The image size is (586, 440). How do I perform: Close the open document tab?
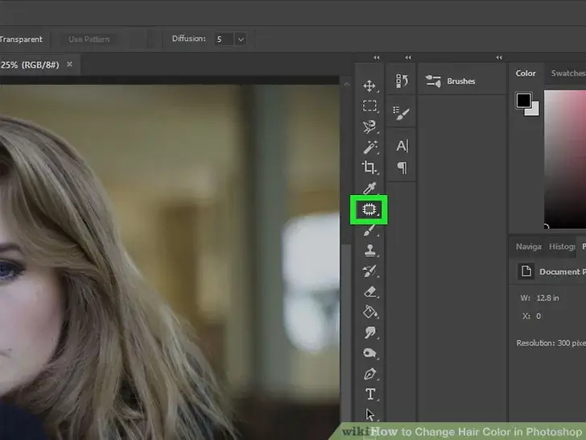click(x=69, y=64)
